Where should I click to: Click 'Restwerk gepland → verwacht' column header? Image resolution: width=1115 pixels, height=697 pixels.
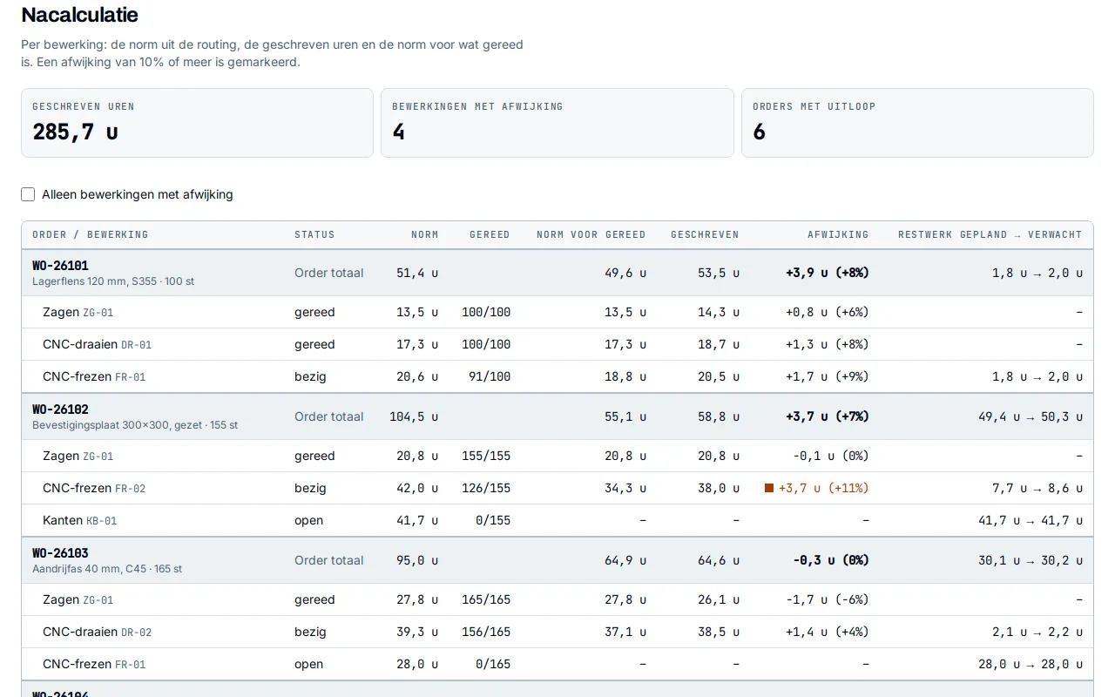pos(990,234)
